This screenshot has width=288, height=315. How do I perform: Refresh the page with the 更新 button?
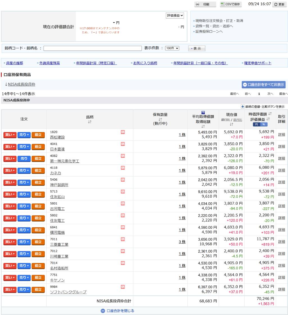279,4
